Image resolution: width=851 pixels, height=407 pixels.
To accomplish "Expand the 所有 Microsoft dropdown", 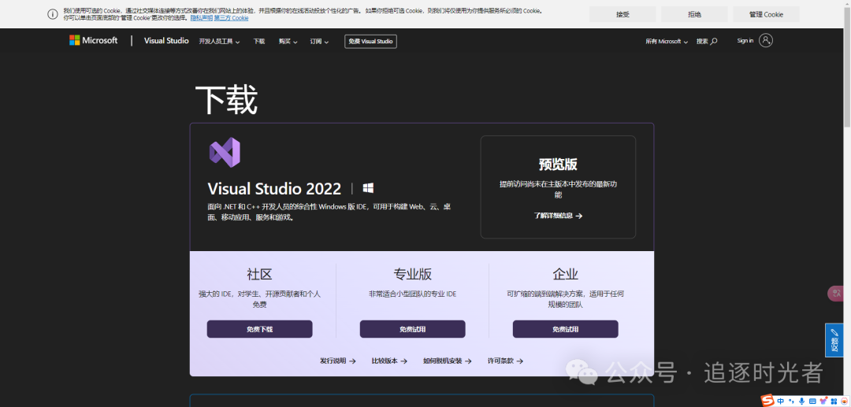I will tap(667, 41).
